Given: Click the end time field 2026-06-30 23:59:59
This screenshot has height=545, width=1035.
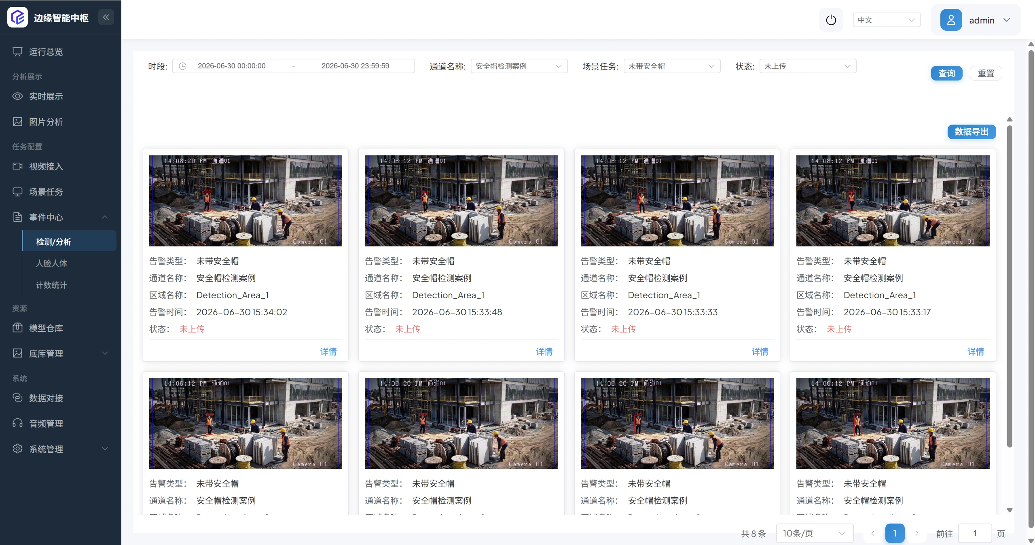Looking at the screenshot, I should point(356,66).
